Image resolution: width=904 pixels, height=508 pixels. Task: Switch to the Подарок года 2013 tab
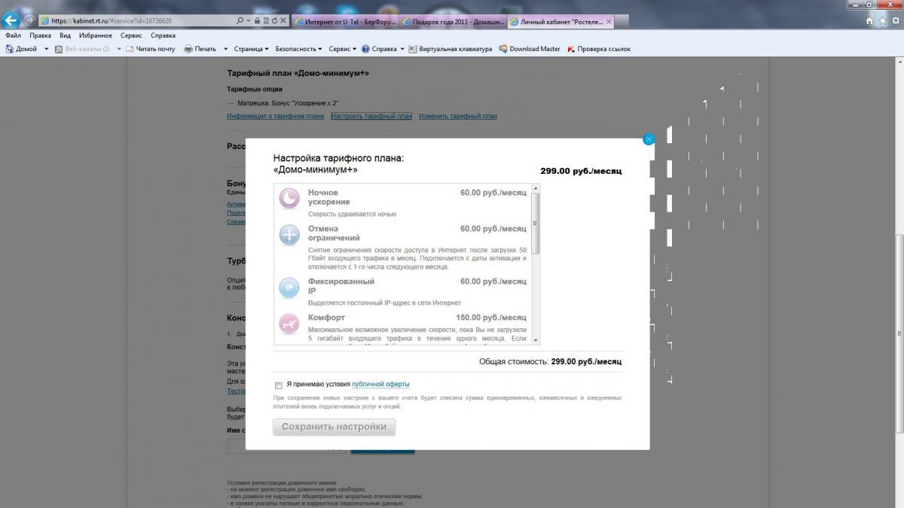click(452, 22)
